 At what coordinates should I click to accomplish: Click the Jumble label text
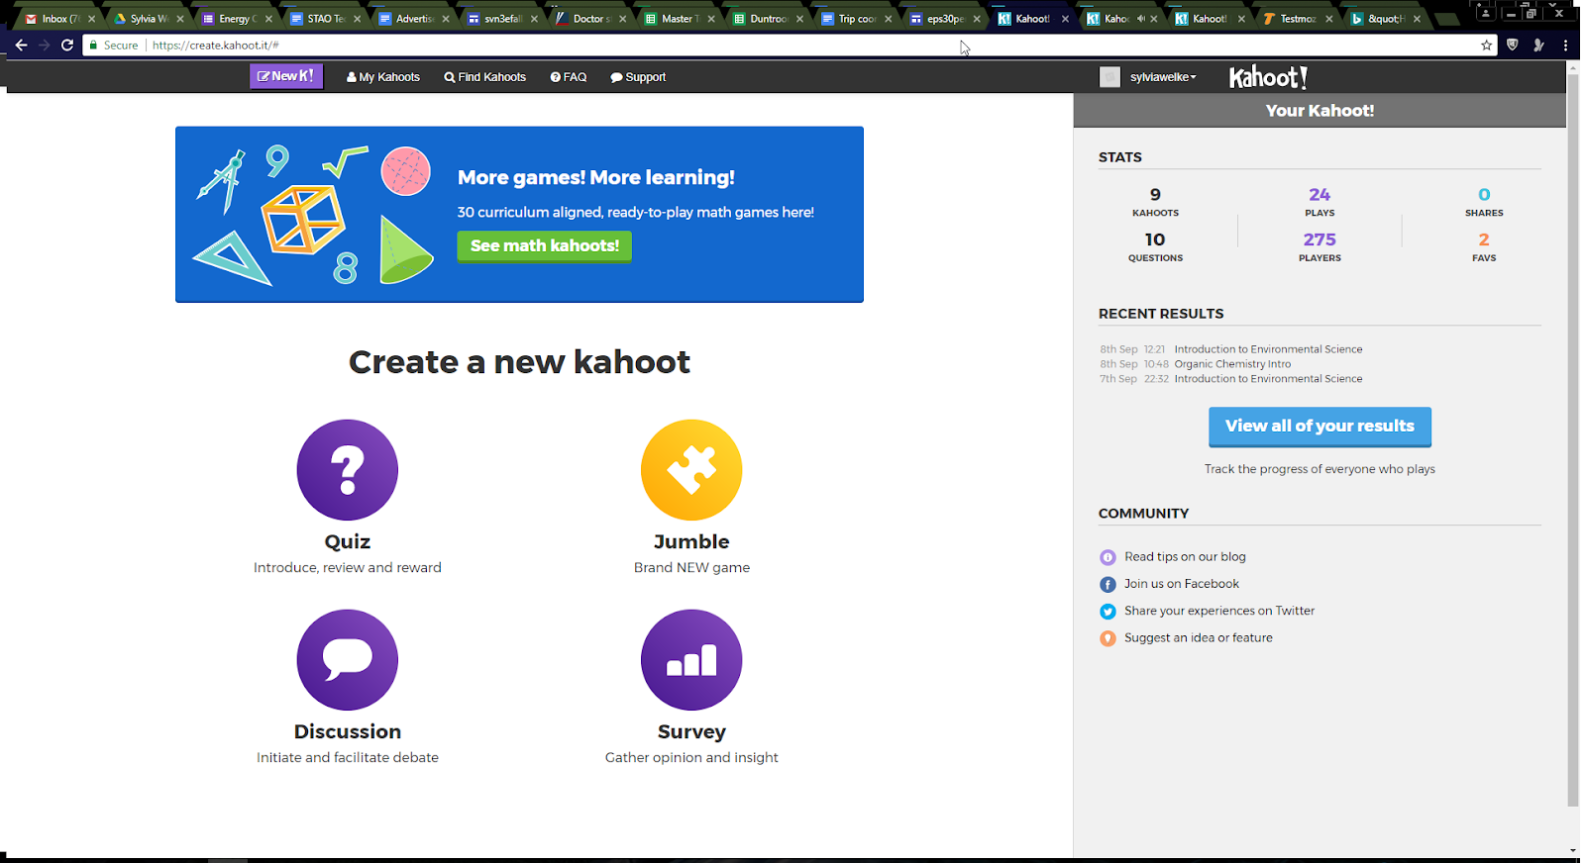point(691,541)
